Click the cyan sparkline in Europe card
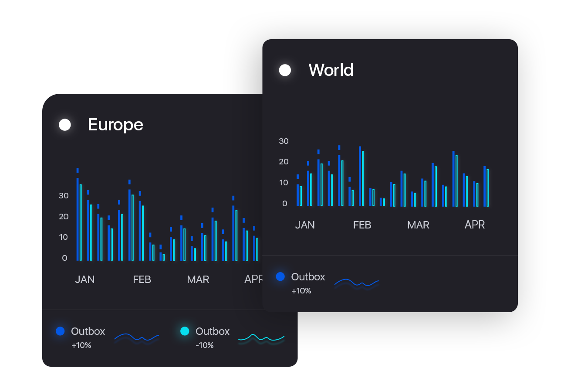Image resolution: width=564 pixels, height=392 pixels. (x=261, y=337)
